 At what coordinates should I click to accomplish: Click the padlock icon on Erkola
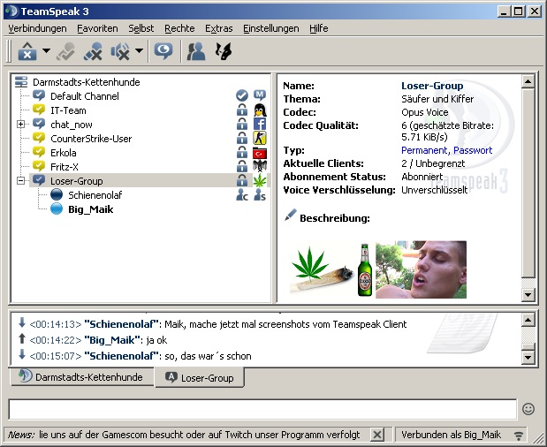(242, 153)
